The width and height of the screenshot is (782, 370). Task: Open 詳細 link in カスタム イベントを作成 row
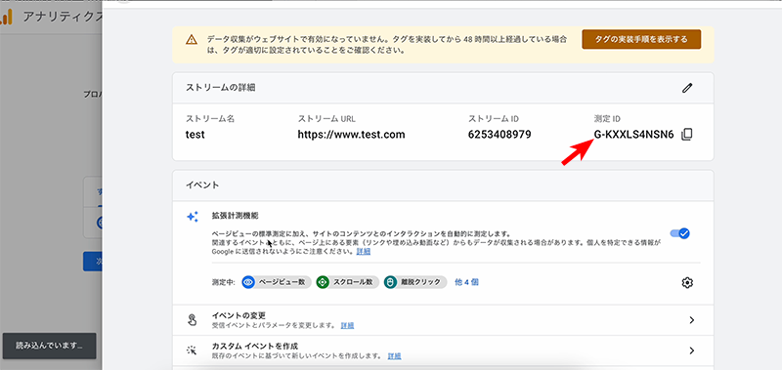pyautogui.click(x=394, y=356)
